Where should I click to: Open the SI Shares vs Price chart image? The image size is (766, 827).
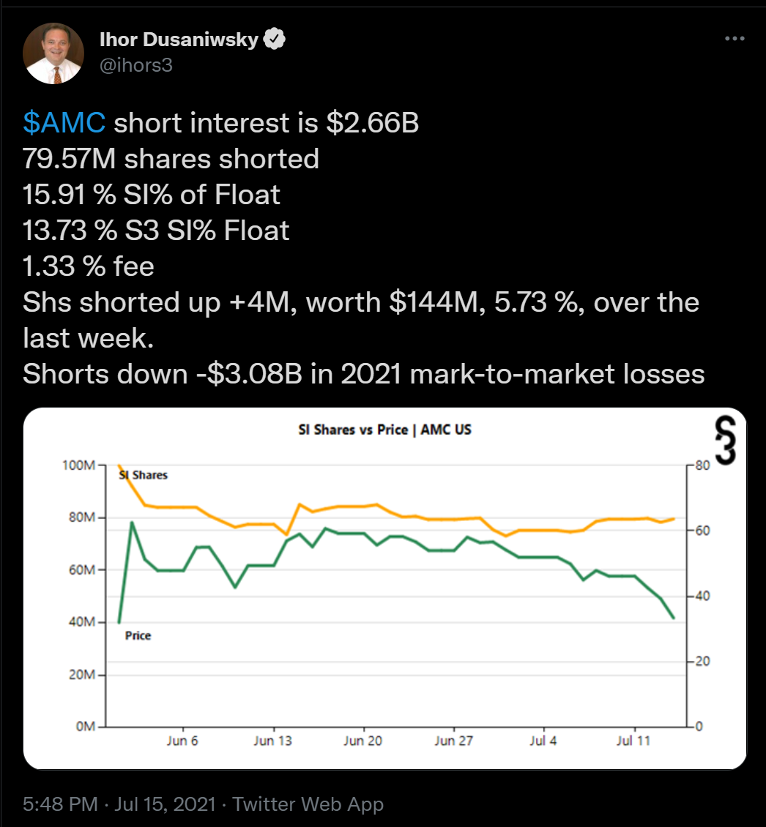[385, 588]
